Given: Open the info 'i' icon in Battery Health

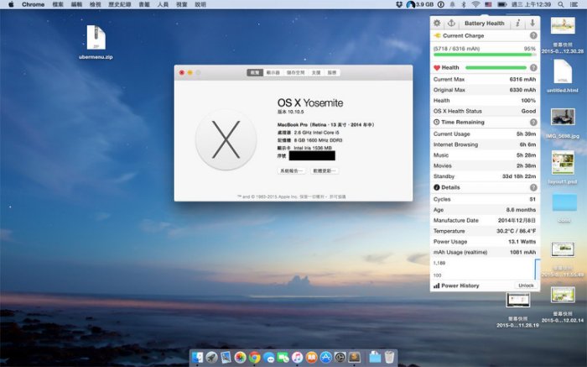Looking at the screenshot, I should 517,23.
